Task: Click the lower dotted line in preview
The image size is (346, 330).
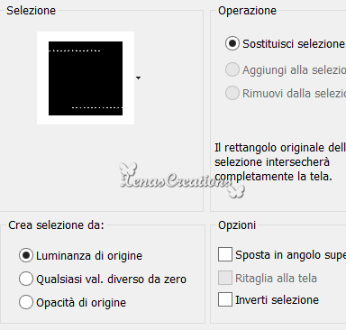Action: [x=97, y=107]
